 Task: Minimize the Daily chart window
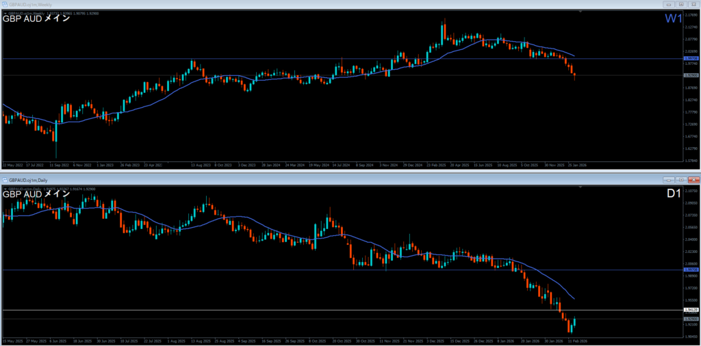pos(669,179)
